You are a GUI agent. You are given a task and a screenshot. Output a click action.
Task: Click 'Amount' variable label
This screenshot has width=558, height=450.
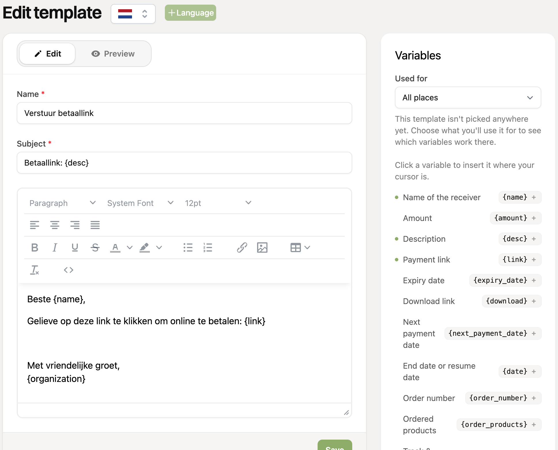(x=417, y=218)
